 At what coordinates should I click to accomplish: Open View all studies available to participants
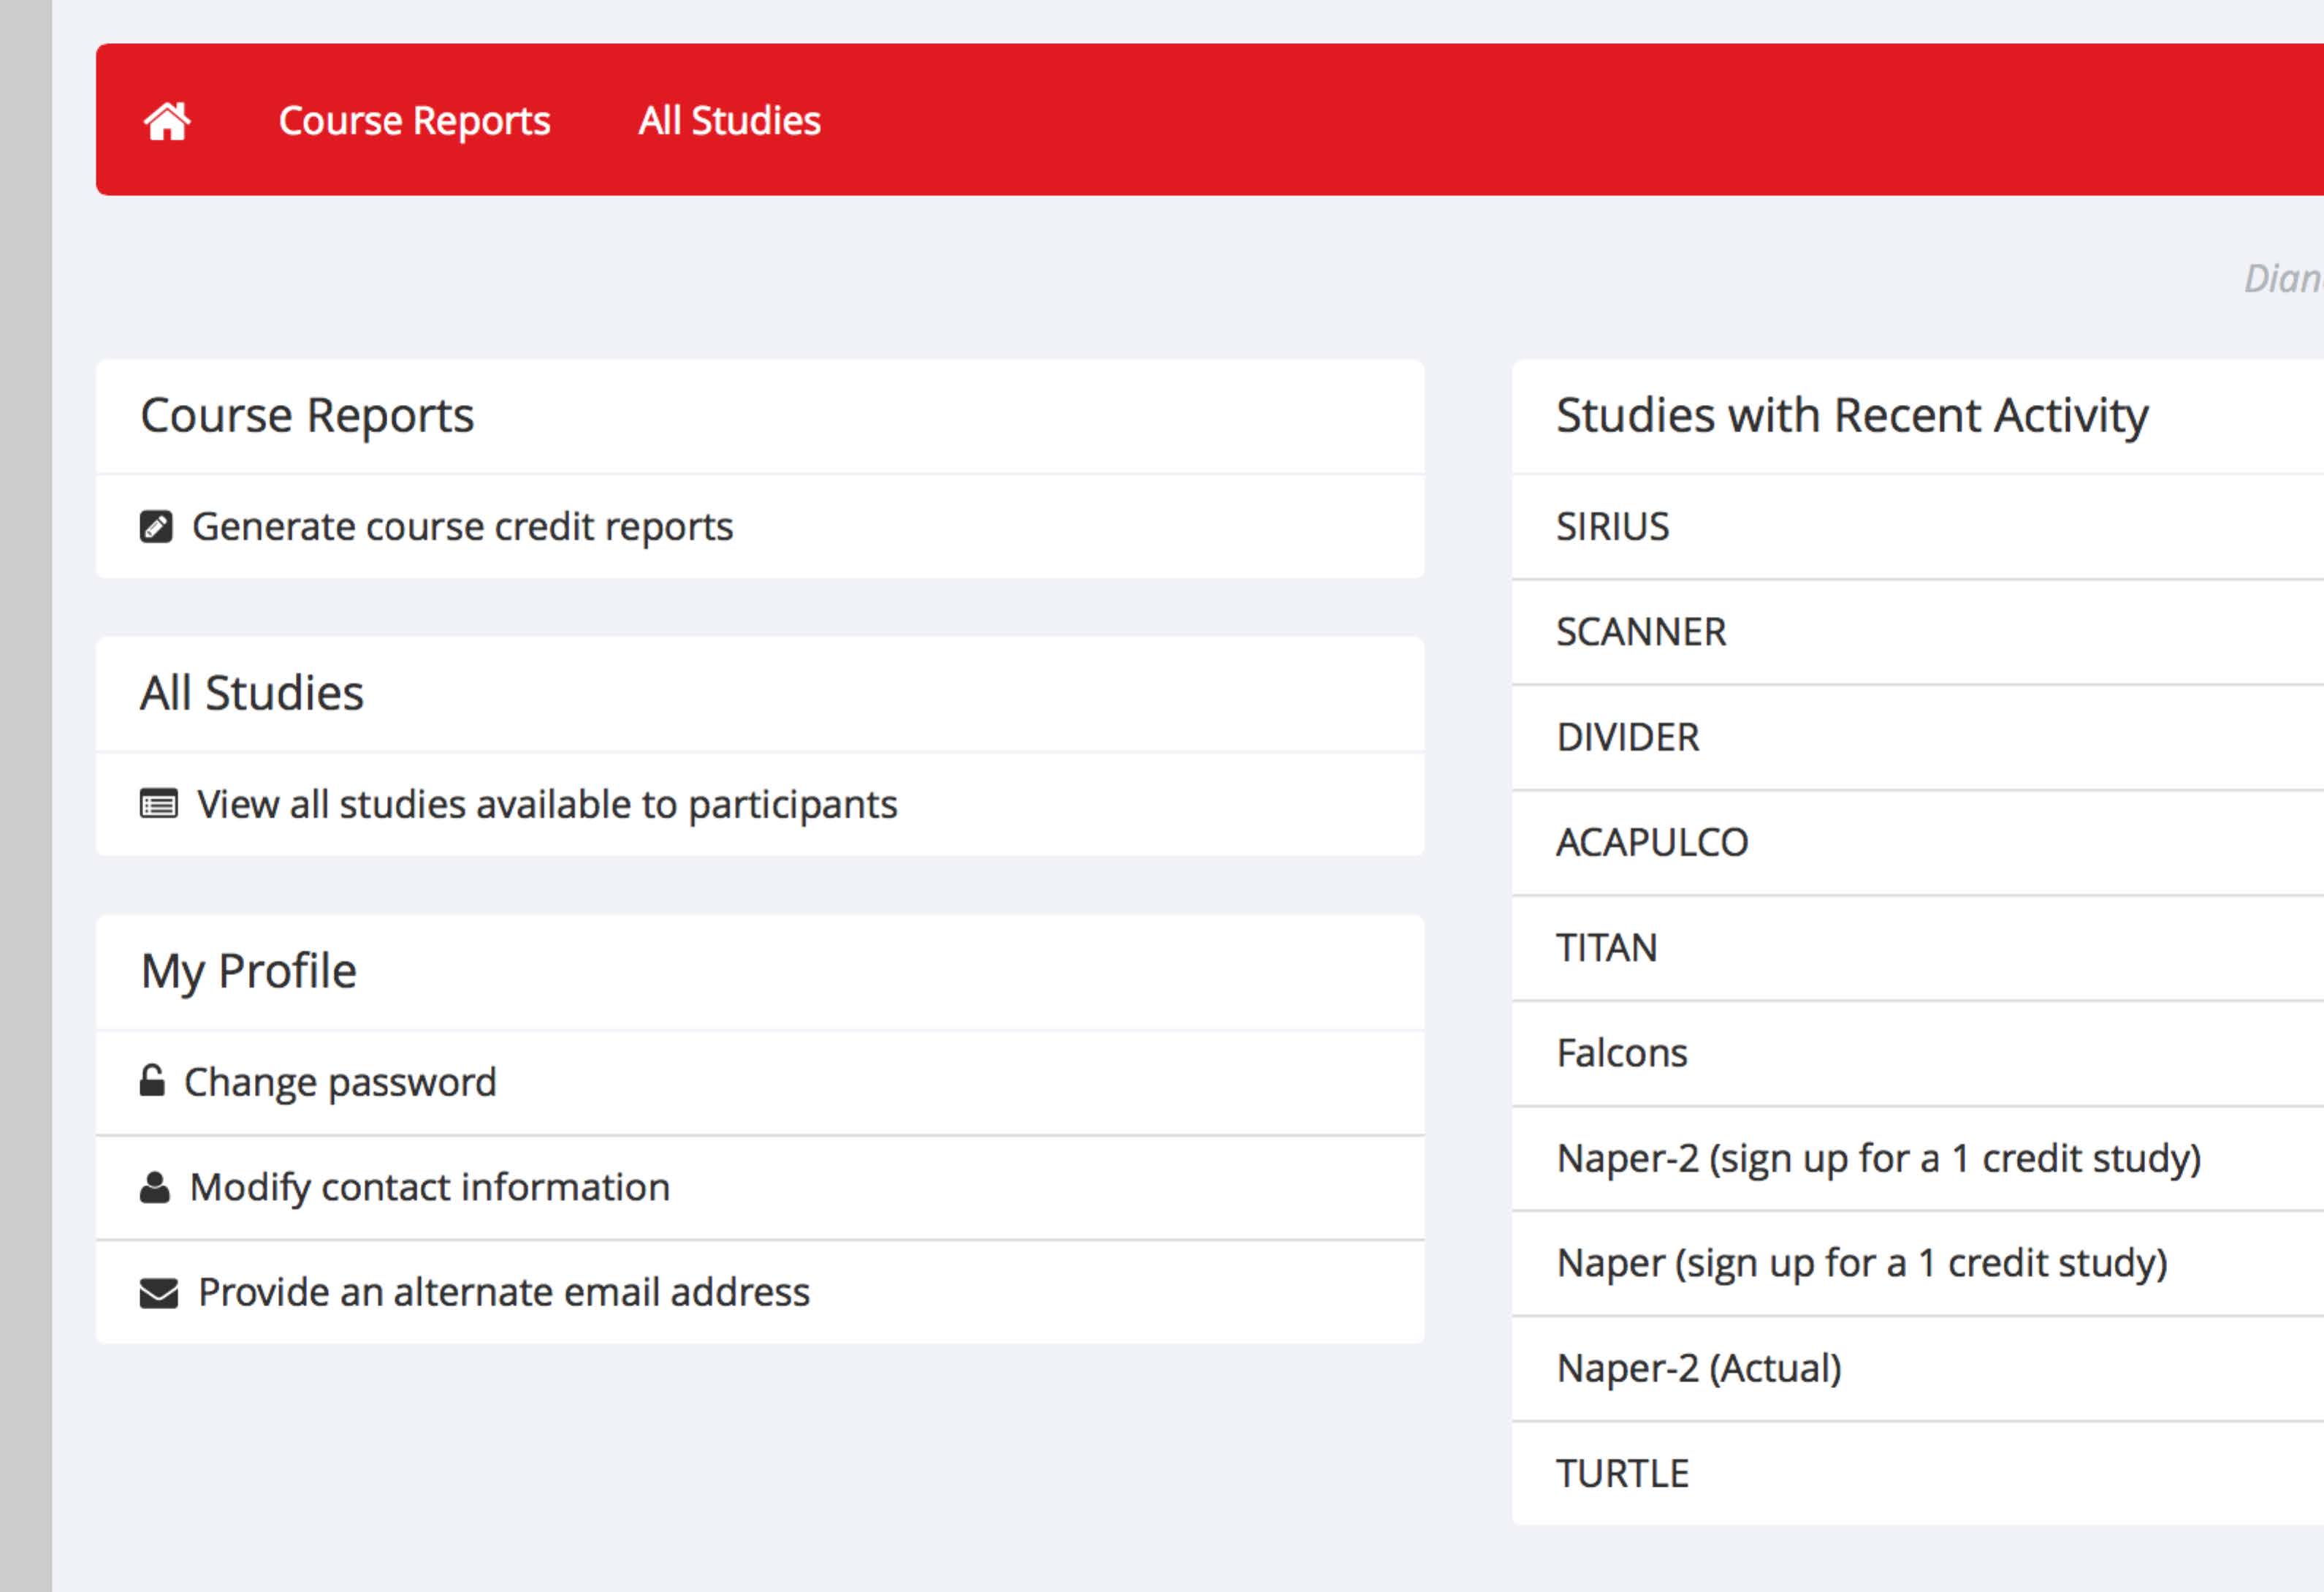547,805
